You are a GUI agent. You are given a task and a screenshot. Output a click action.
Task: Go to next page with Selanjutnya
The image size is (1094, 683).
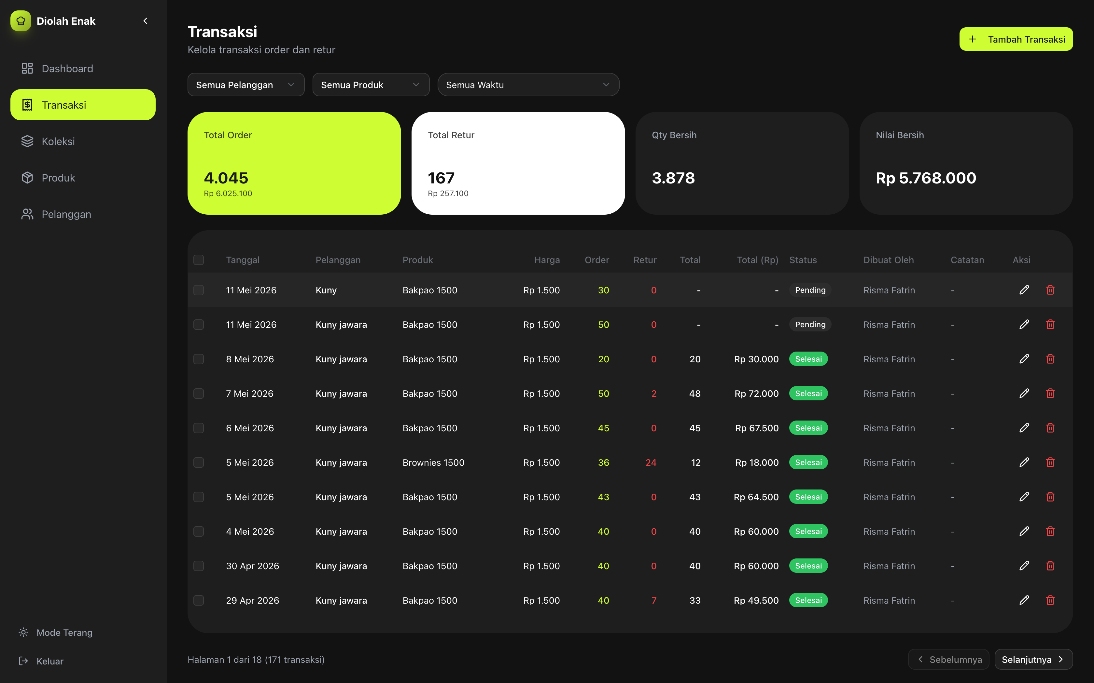[x=1033, y=660]
